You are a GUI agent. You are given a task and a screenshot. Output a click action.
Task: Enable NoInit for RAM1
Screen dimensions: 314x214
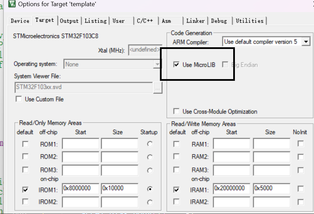click(x=301, y=143)
